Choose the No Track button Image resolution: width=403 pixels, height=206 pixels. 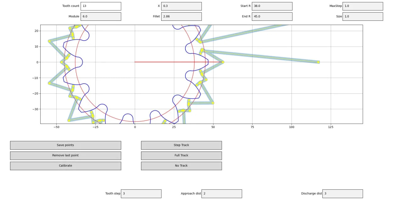coord(181,166)
